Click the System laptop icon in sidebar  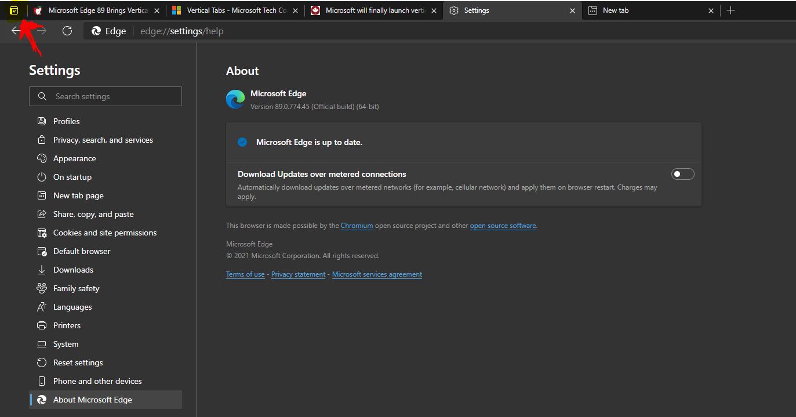coord(42,344)
